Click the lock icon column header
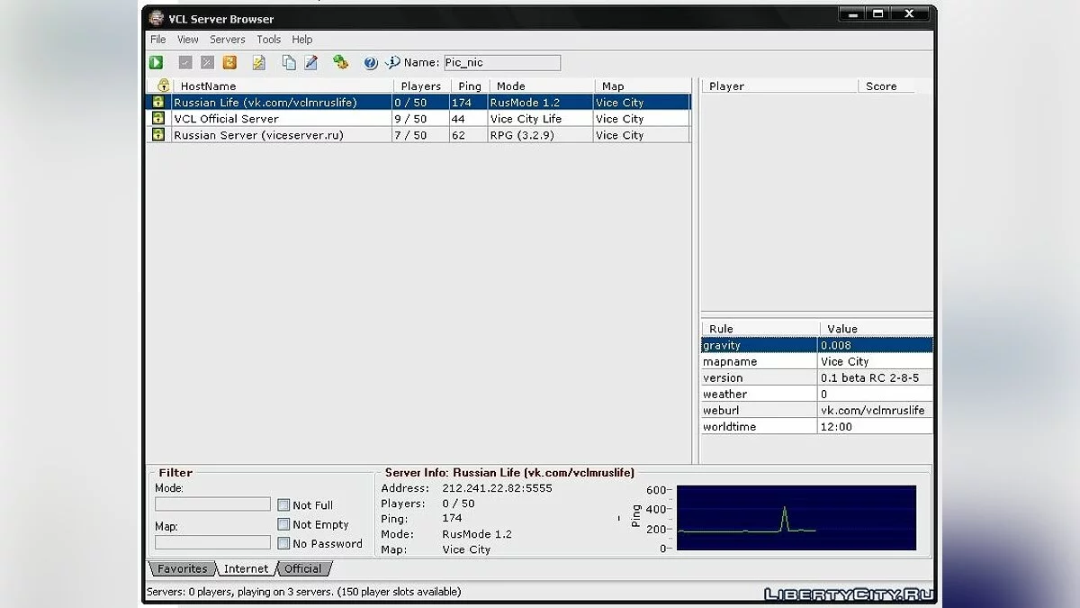The image size is (1080, 608). (164, 86)
